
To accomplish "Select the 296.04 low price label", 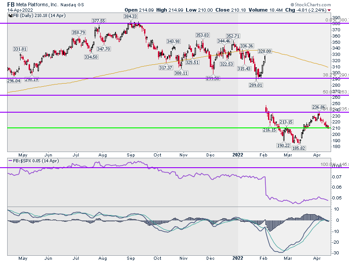I will [14, 81].
